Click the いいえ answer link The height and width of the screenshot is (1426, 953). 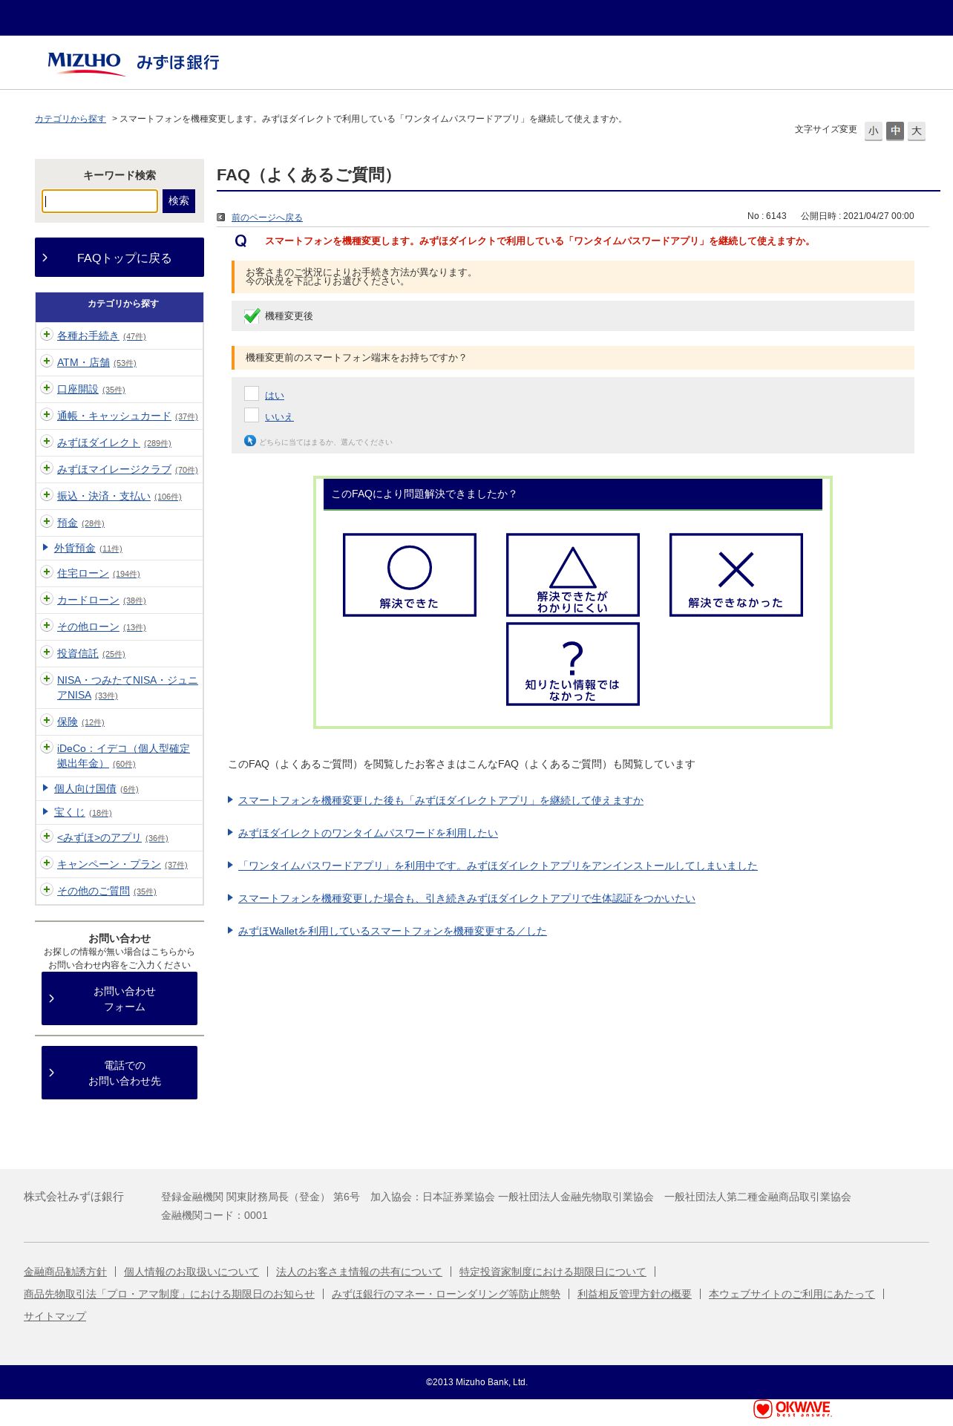point(279,417)
